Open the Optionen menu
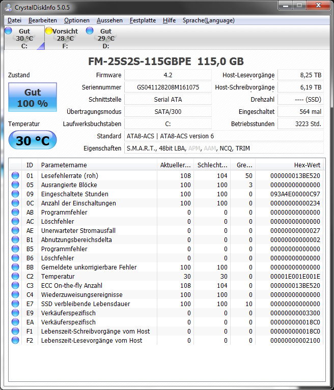Image resolution: width=334 pixels, height=390 pixels. (x=77, y=20)
